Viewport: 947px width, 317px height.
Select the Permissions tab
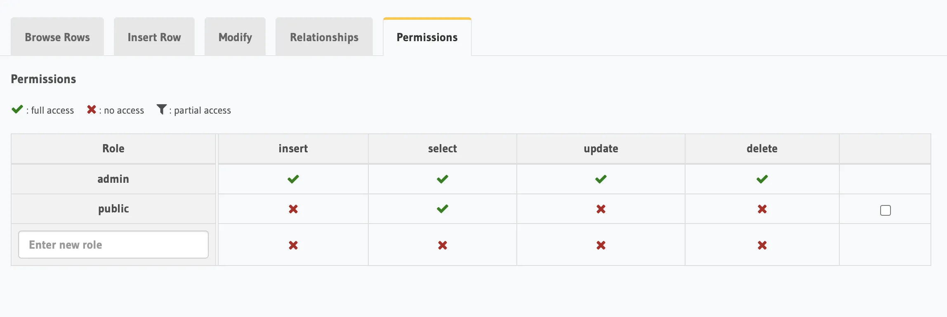tap(427, 37)
